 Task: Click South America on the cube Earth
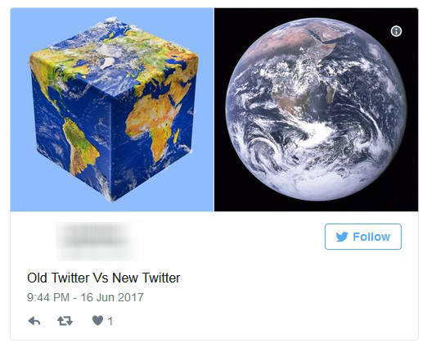point(79,146)
